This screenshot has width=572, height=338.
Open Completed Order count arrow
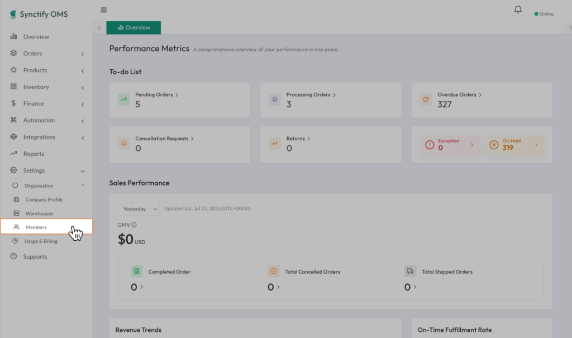coord(141,287)
